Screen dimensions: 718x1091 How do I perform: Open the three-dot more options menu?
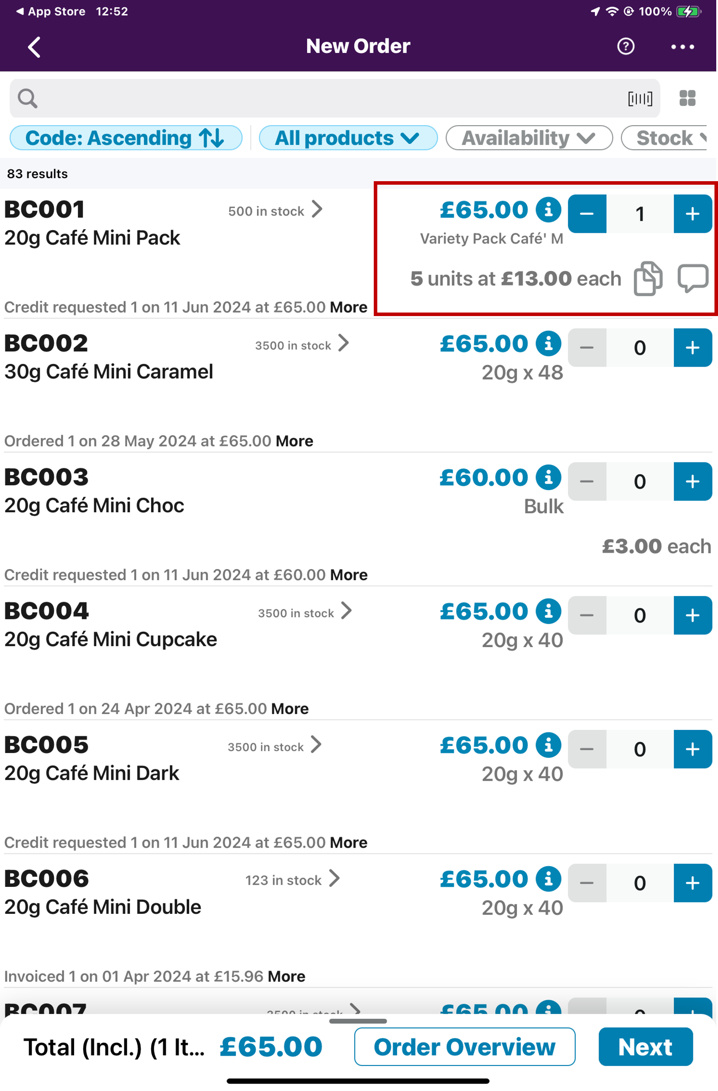point(682,47)
